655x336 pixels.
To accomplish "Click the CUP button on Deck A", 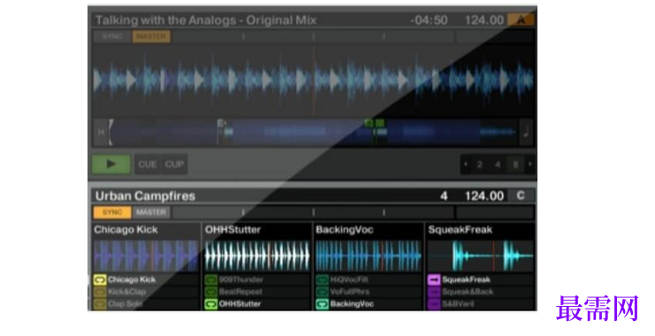I will [x=174, y=164].
